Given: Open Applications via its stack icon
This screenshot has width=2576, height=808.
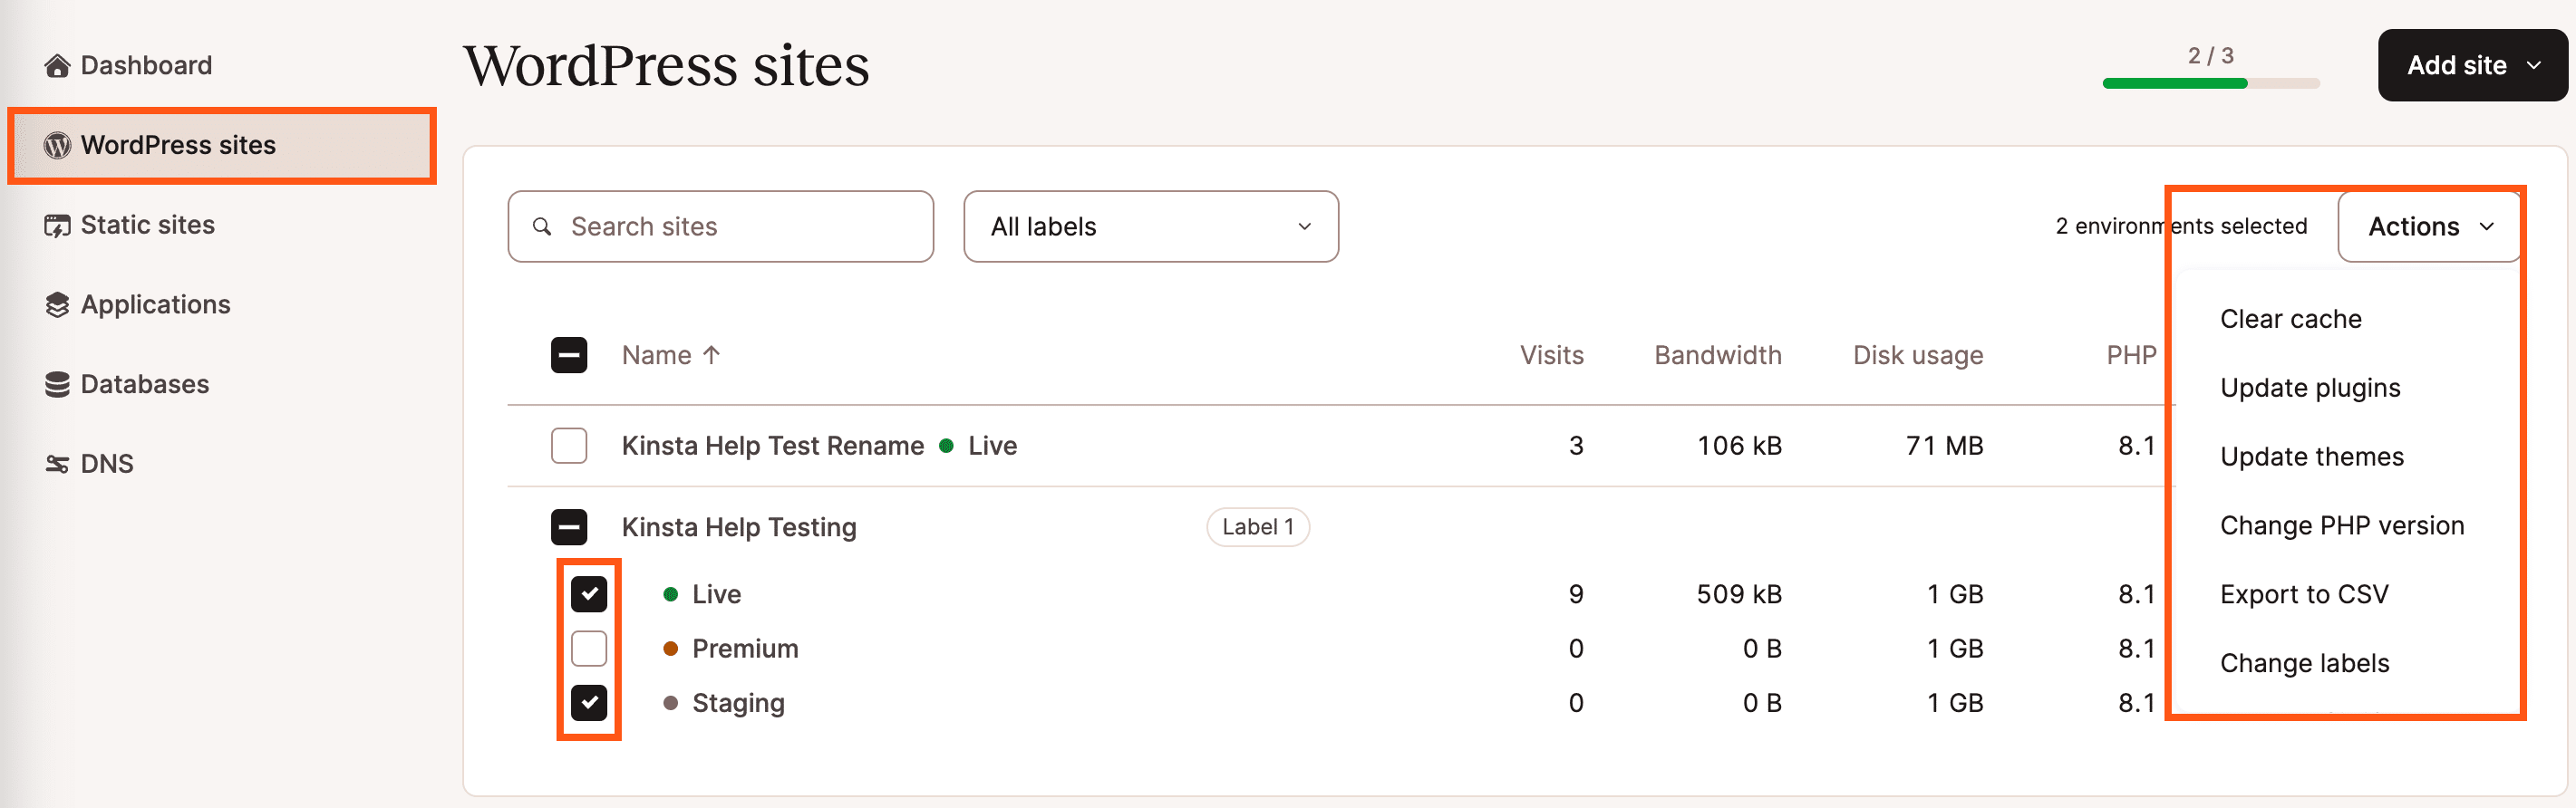Looking at the screenshot, I should click(x=56, y=303).
